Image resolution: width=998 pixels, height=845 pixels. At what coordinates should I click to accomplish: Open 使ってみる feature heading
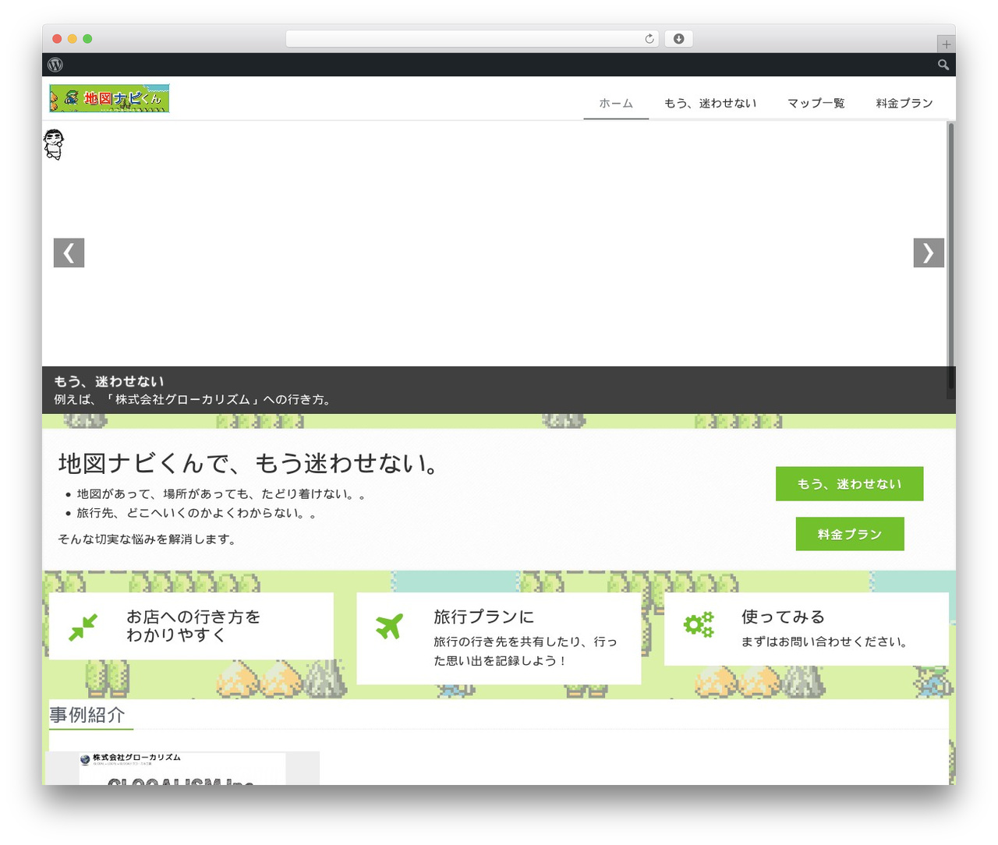point(783,617)
